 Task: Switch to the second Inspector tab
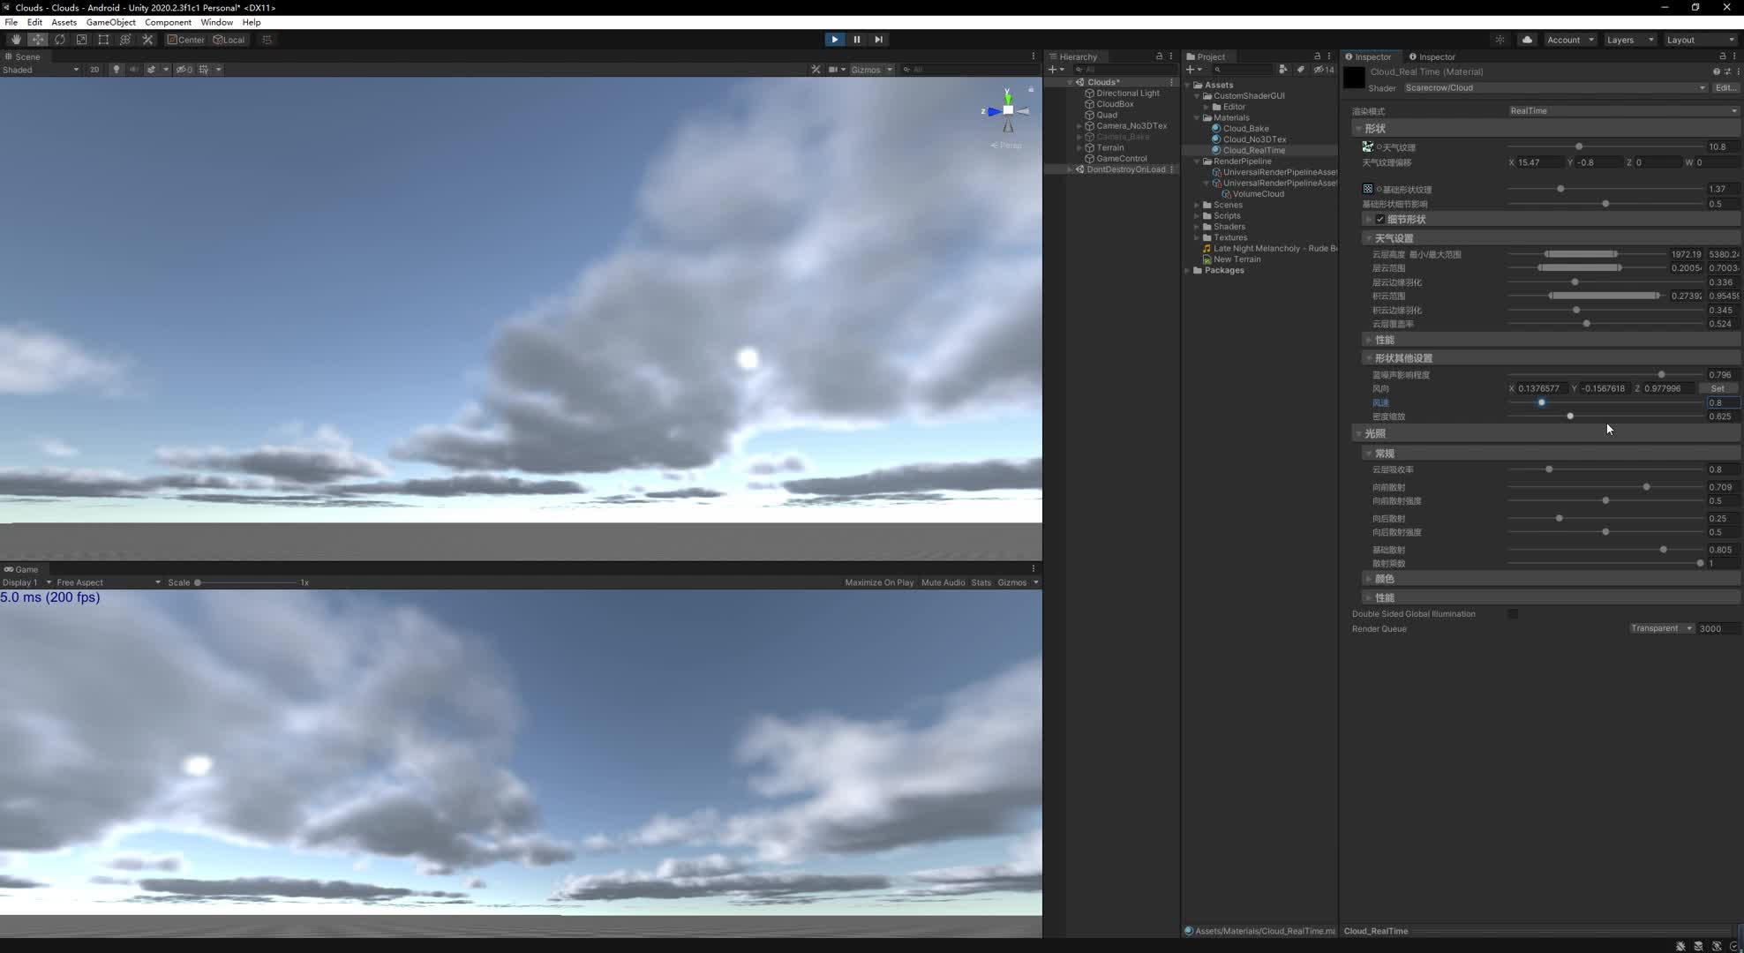click(1433, 56)
